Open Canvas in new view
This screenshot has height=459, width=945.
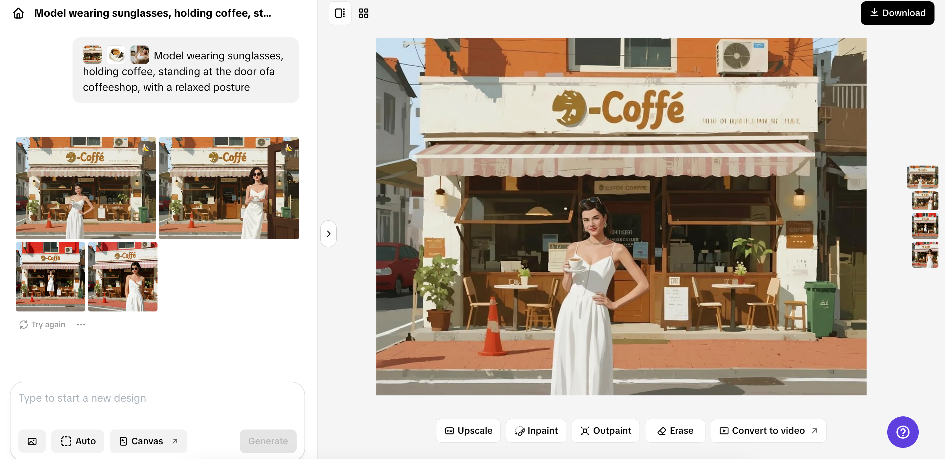click(x=149, y=441)
